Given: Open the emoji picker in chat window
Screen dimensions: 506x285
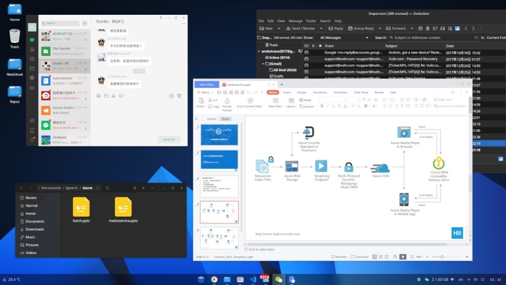Looking at the screenshot, I should 98,95.
